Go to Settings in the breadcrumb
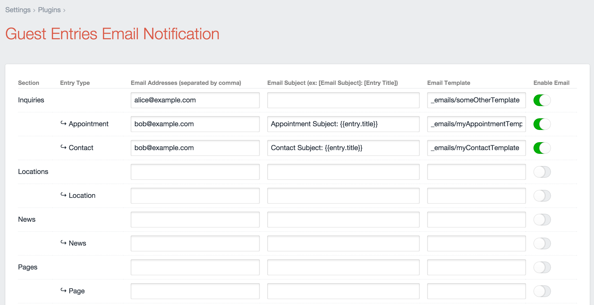The width and height of the screenshot is (594, 305). 18,10
